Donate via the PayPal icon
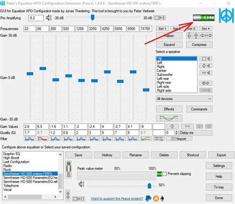Viewport: 235px width, 204px height. coord(148,199)
